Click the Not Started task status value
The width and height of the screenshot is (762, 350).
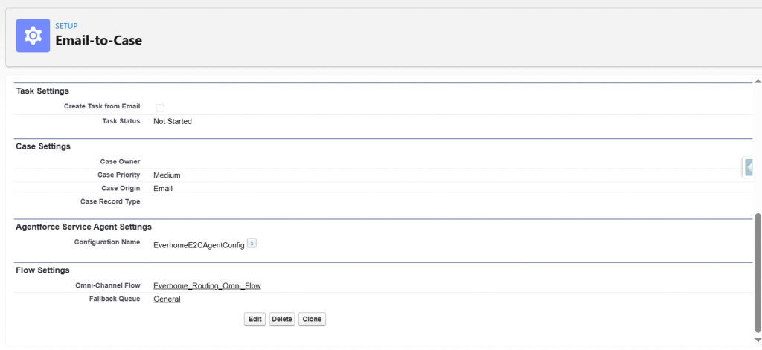[173, 121]
